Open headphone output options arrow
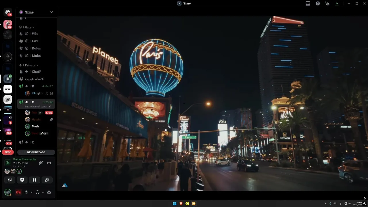This screenshot has height=207, width=368. (x=43, y=192)
